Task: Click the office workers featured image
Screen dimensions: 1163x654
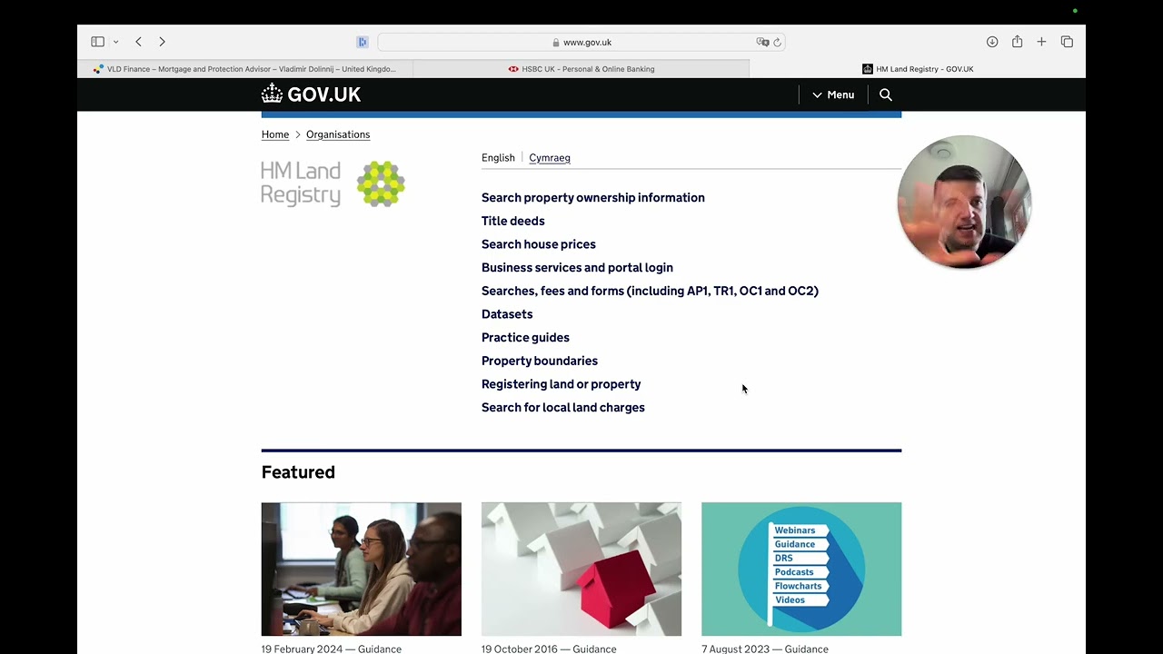Action: [x=362, y=569]
